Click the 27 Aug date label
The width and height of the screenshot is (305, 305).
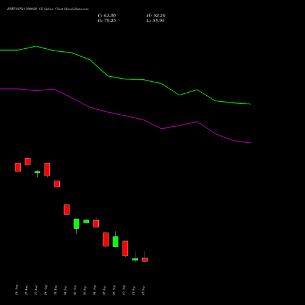tap(36, 290)
